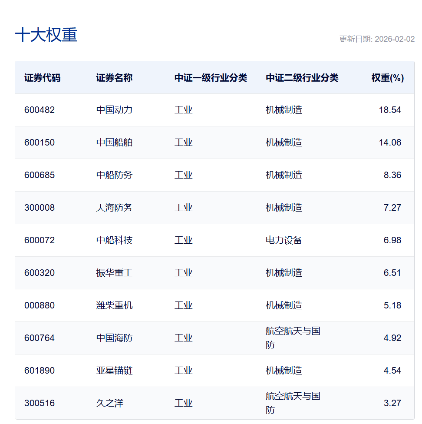Click the 十大权重 section heading

[46, 35]
